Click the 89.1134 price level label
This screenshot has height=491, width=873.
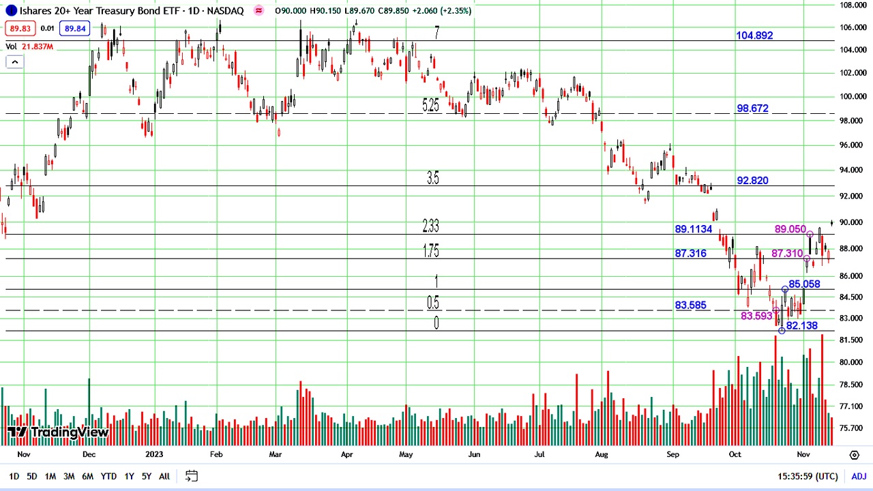point(694,229)
